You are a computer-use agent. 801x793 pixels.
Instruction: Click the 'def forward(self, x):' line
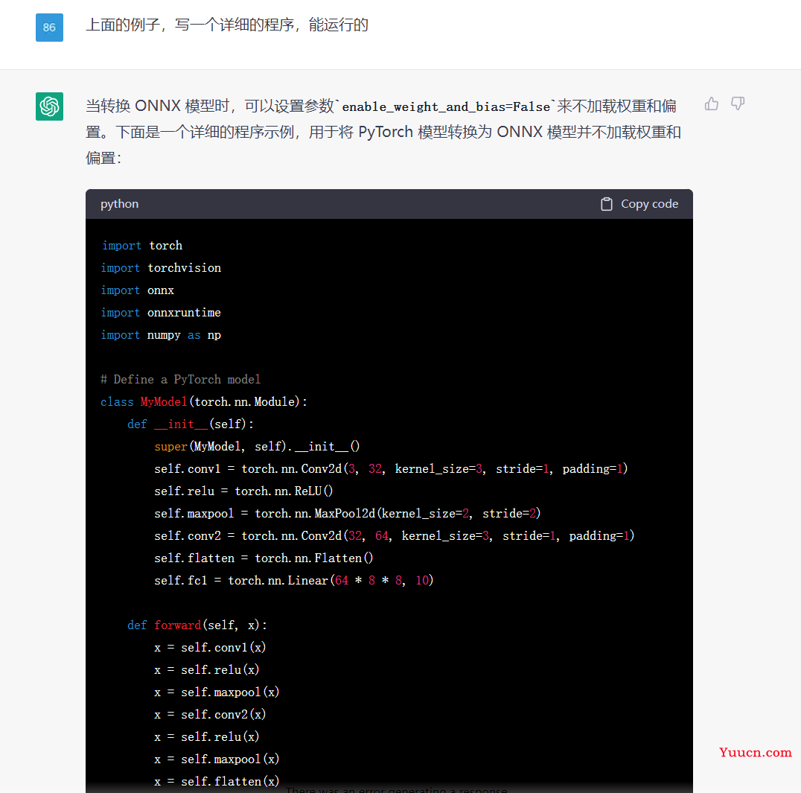coord(197,625)
